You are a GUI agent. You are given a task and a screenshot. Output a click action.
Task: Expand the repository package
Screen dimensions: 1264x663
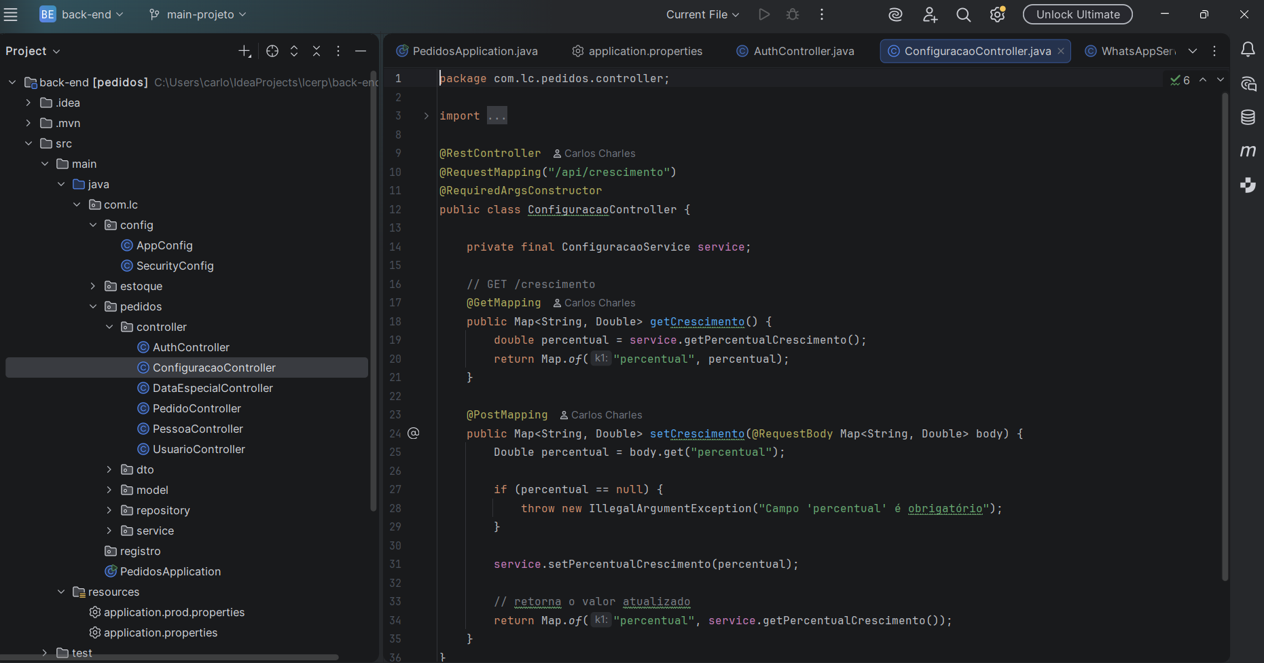coord(109,510)
